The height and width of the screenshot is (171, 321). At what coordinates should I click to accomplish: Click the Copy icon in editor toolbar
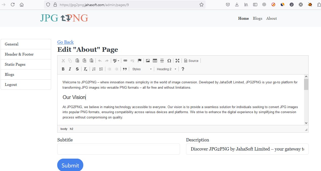click(x=70, y=61)
